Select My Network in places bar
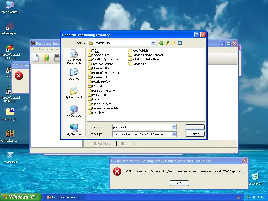 click(74, 130)
